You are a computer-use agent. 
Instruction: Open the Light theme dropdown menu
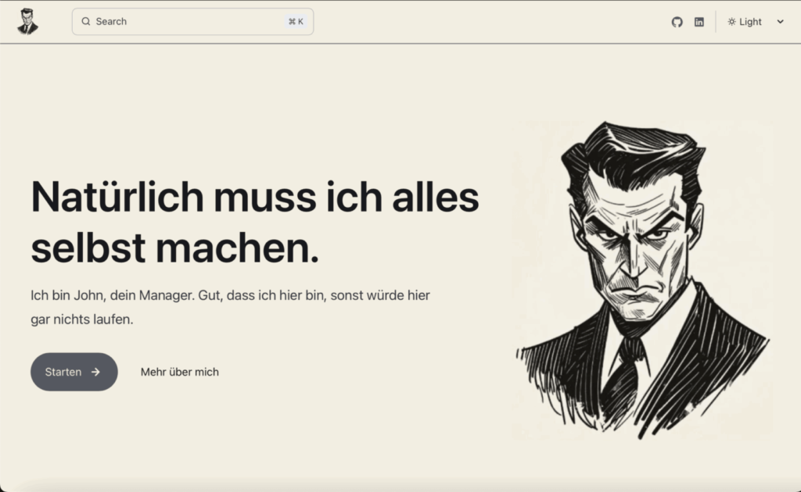click(756, 22)
